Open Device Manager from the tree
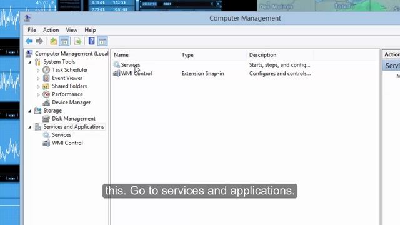The height and width of the screenshot is (225, 400). click(71, 102)
